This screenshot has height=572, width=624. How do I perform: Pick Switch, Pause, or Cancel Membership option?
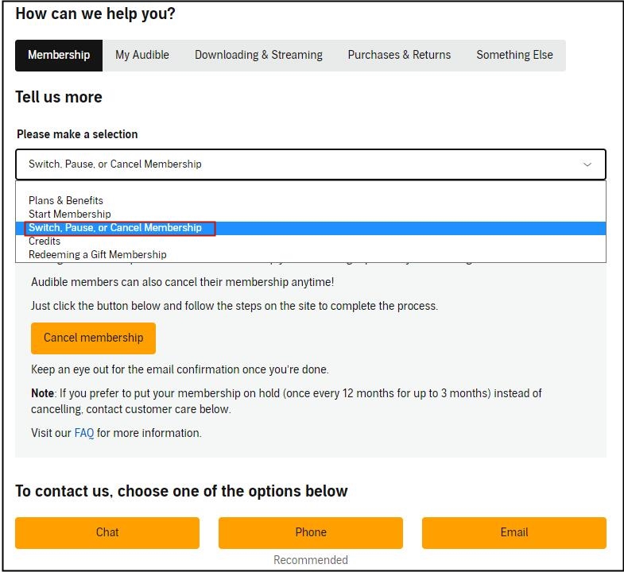click(x=310, y=228)
